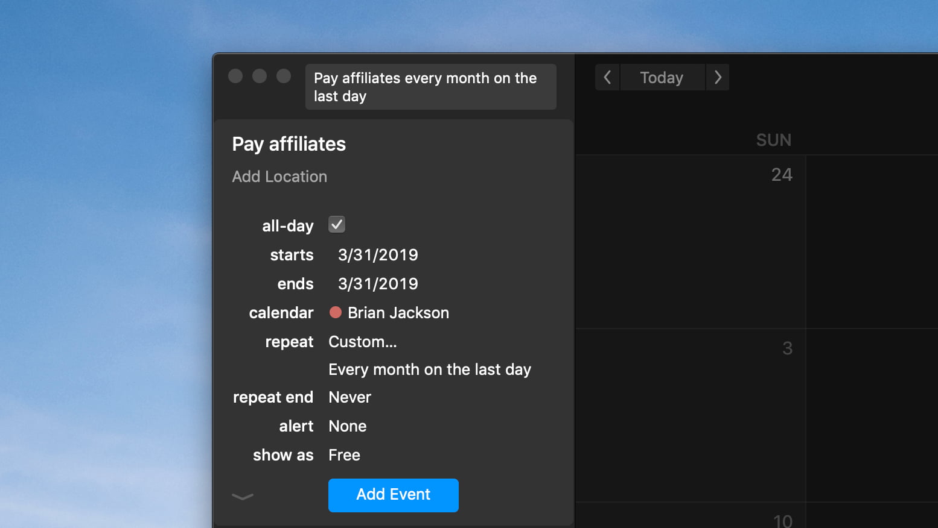Image resolution: width=938 pixels, height=528 pixels.
Task: Expand more options with the bottom chevron
Action: coord(242,497)
